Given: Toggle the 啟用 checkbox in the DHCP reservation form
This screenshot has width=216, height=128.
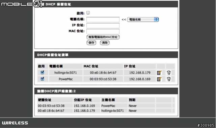Looking at the screenshot, I should point(88,13).
